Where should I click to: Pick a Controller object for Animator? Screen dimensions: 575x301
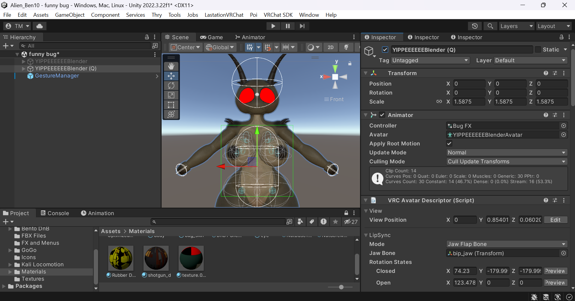pos(564,126)
